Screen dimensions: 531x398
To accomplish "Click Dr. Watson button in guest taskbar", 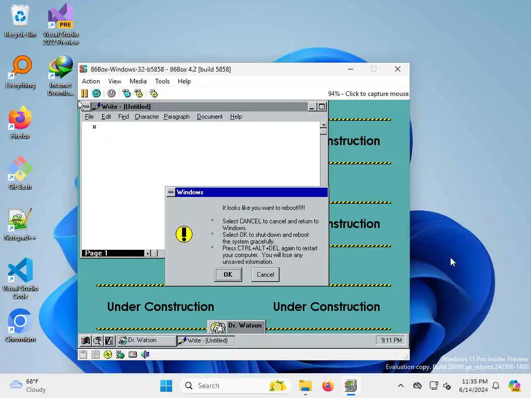I will pos(147,340).
